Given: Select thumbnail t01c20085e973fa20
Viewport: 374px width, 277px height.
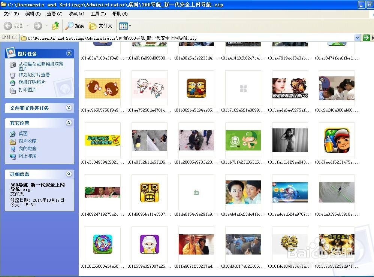Looking at the screenshot, I should tap(196, 140).
